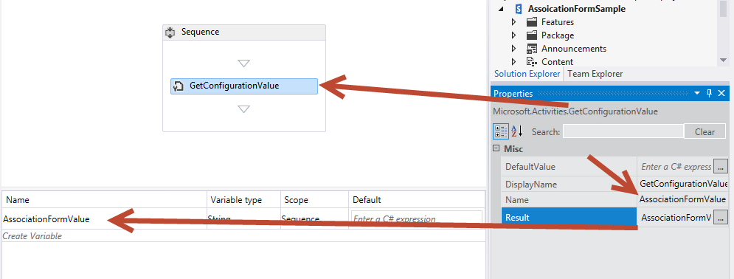
Task: Click the drop arrow above GetConfigurationValue
Action: [x=244, y=63]
